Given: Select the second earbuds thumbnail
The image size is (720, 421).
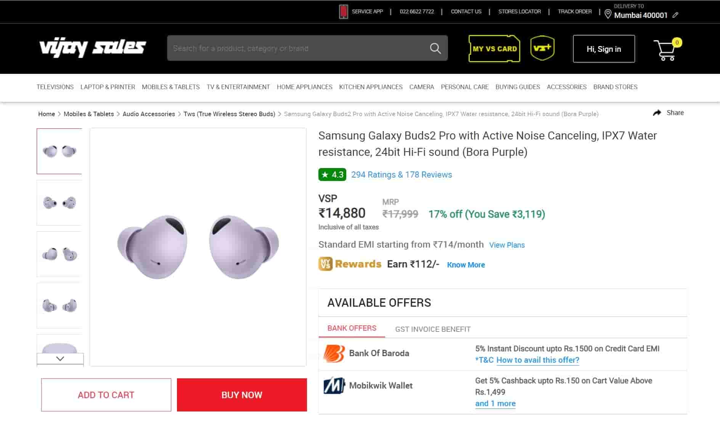Looking at the screenshot, I should pos(59,203).
